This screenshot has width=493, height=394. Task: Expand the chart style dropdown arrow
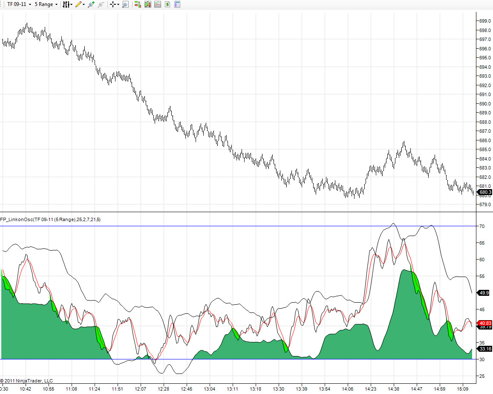[x=71, y=4]
